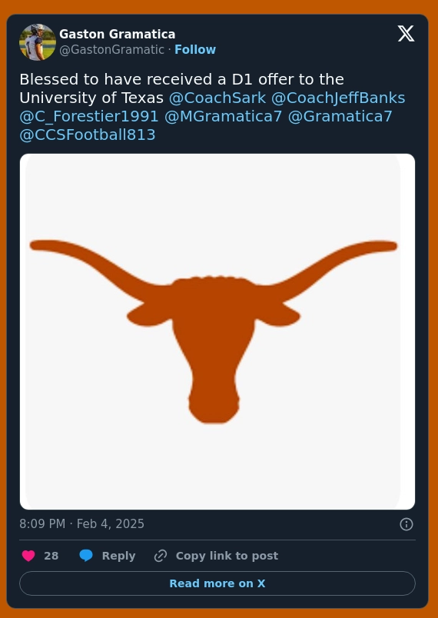Open Gaston Gramatica's profile avatar
The height and width of the screenshot is (618, 438).
click(38, 42)
